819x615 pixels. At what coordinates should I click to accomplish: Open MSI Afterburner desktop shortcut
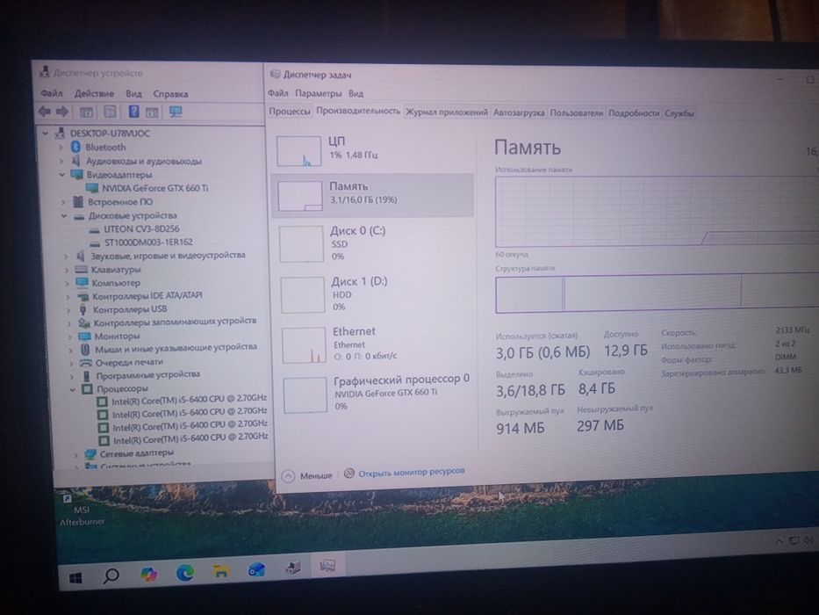coord(81,510)
